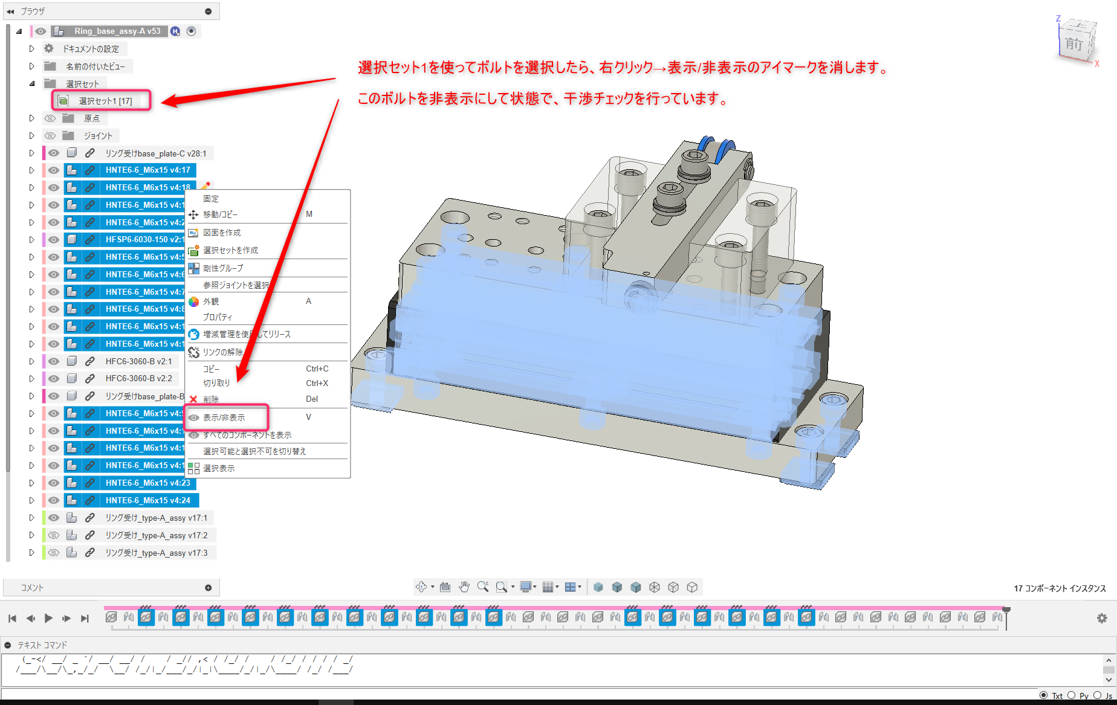
Task: Choose 固定 from context menu
Action: (x=268, y=199)
